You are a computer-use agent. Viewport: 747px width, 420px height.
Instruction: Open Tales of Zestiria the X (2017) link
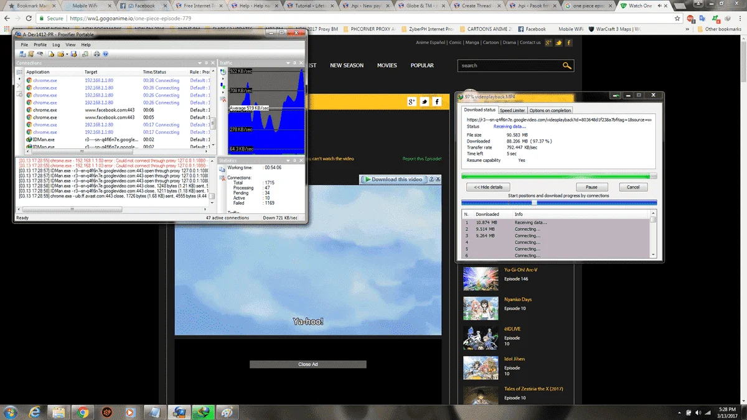click(x=533, y=388)
